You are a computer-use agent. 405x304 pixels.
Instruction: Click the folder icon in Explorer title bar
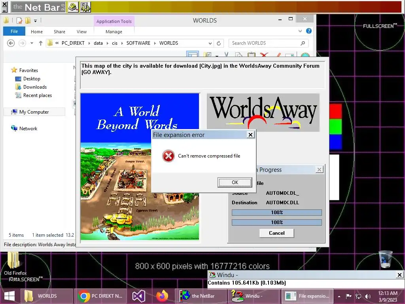point(6,20)
